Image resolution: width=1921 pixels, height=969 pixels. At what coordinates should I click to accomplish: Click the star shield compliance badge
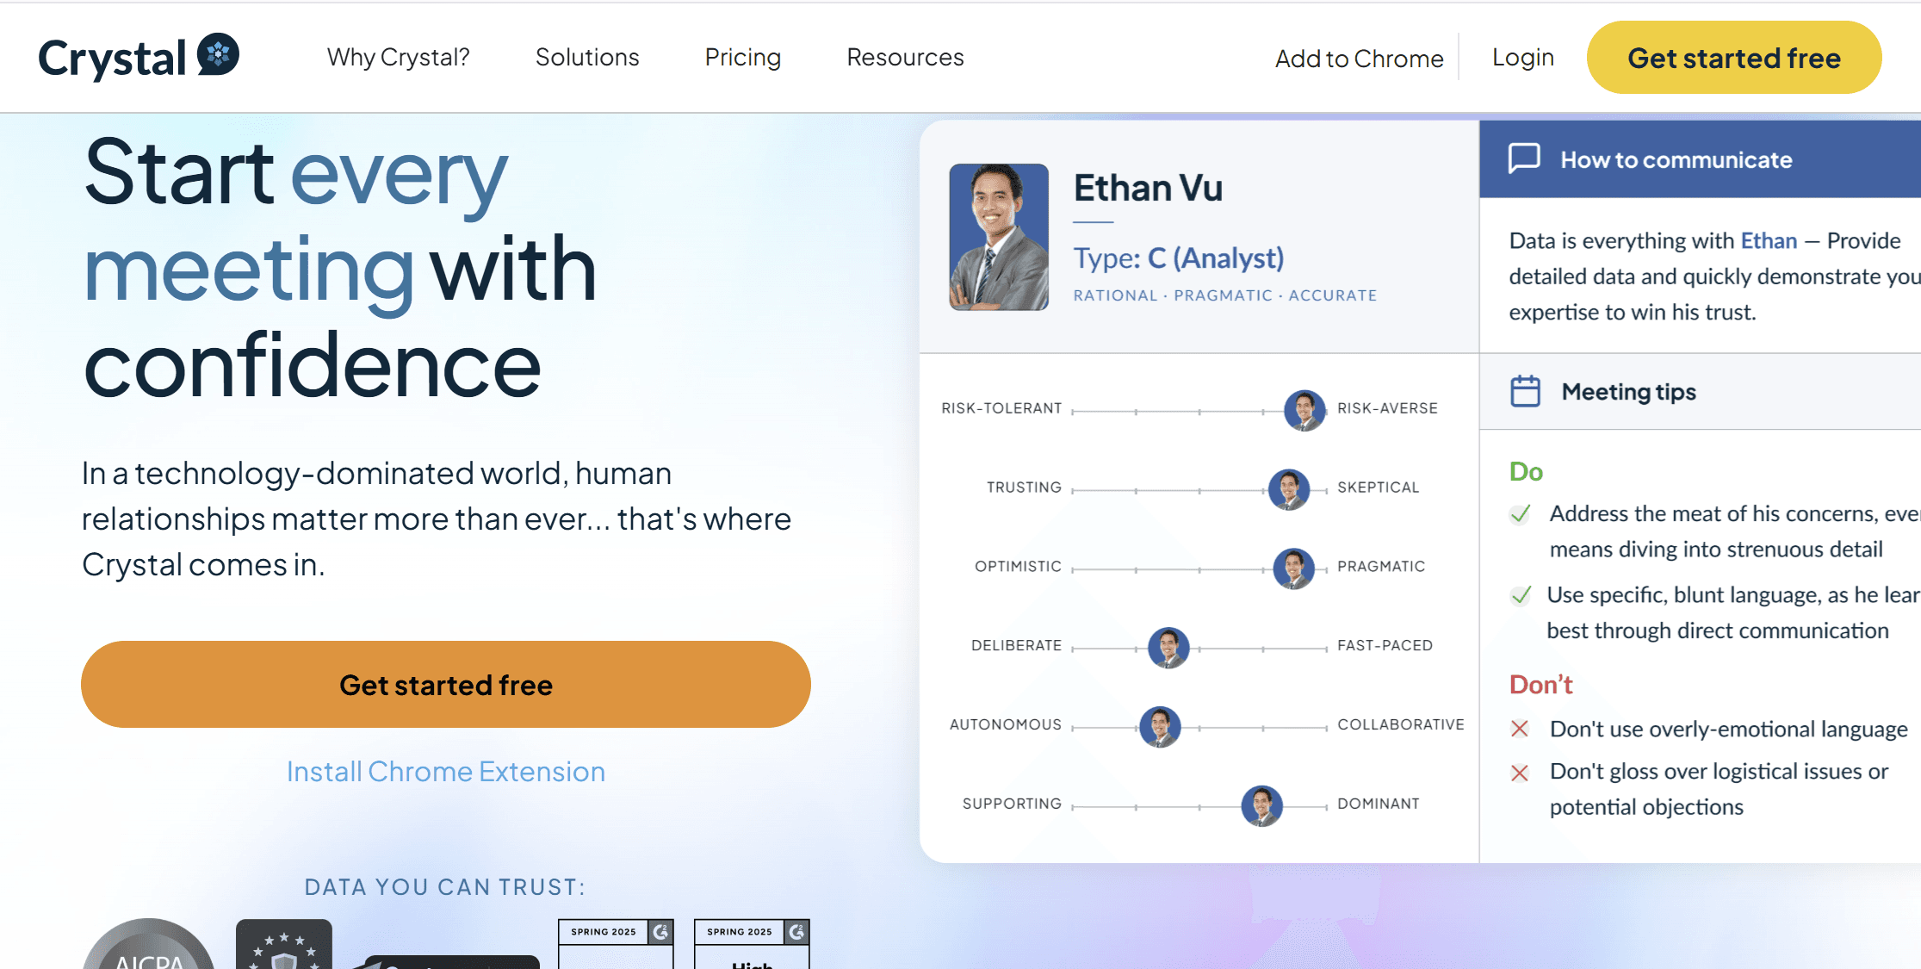284,944
